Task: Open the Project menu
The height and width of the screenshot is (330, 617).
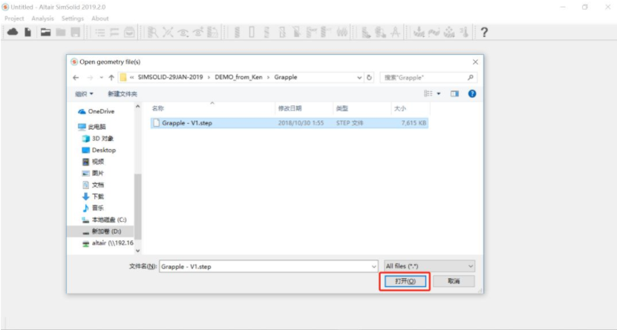Action: click(x=14, y=19)
